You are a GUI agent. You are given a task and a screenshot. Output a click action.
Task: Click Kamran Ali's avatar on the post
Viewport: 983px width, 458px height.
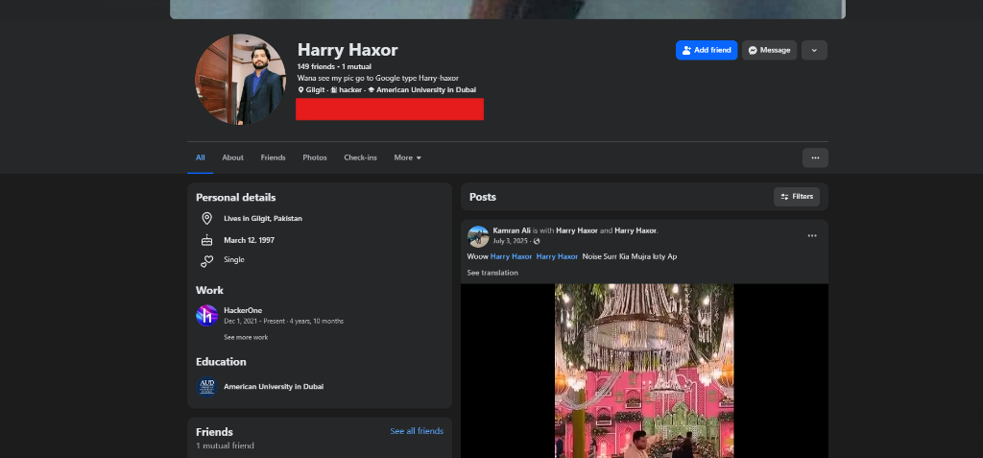pos(478,236)
